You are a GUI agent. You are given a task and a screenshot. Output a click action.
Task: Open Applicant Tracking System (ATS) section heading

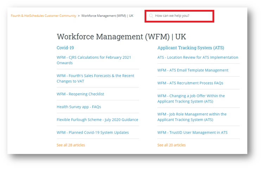[x=191, y=48]
